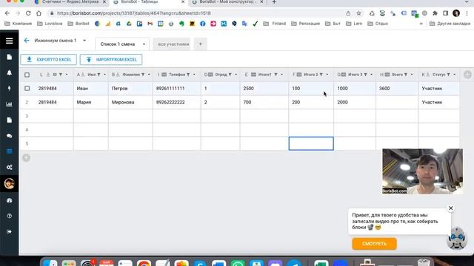
Task: Open the Итого 3 column dropdown arrow
Action: (x=372, y=75)
